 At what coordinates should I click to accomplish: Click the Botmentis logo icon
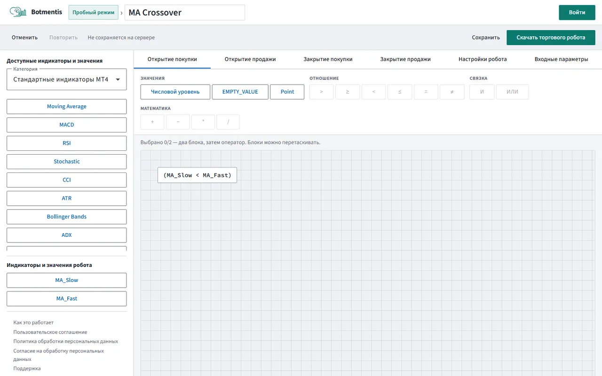click(x=18, y=12)
